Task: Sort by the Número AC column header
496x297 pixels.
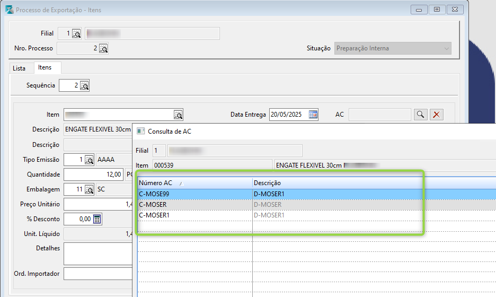Action: coord(195,183)
